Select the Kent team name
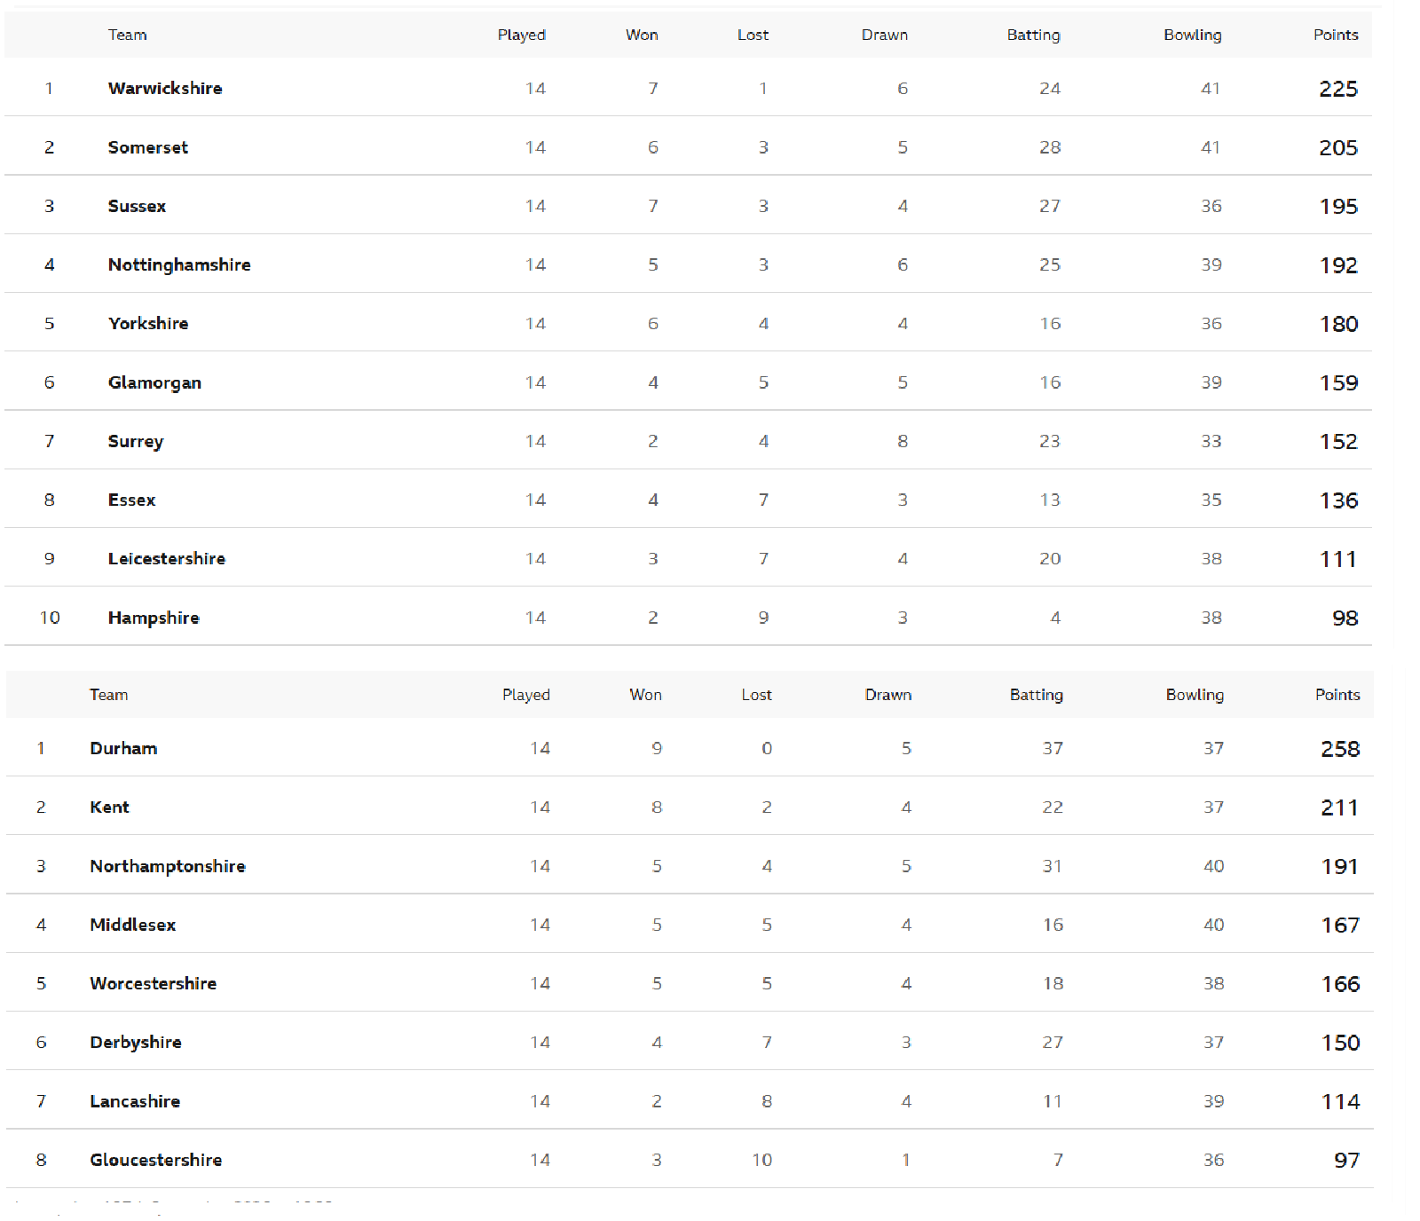Viewport: 1420px width, 1221px height. [109, 807]
